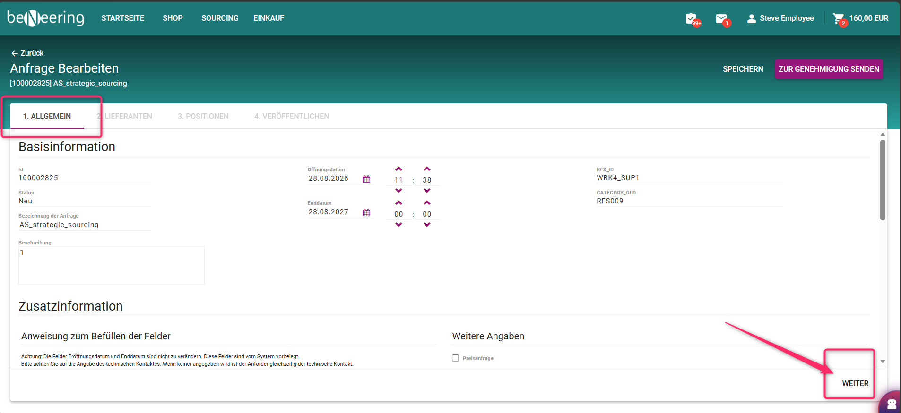901x413 pixels.
Task: Click the CATEGORY_OLD field RFS009
Action: (689, 201)
